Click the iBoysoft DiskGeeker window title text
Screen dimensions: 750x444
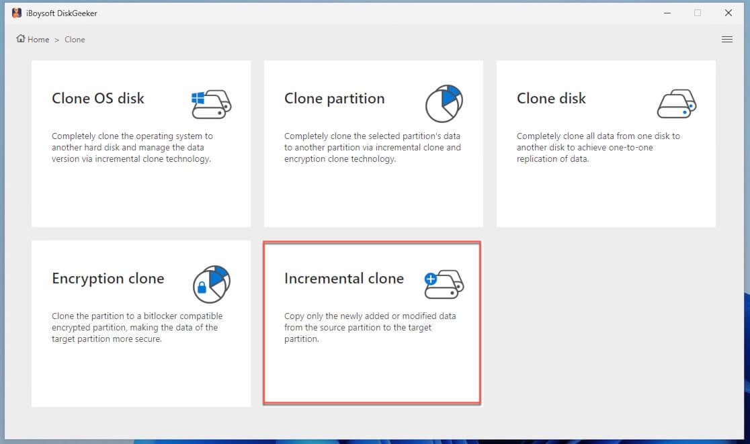(x=62, y=13)
